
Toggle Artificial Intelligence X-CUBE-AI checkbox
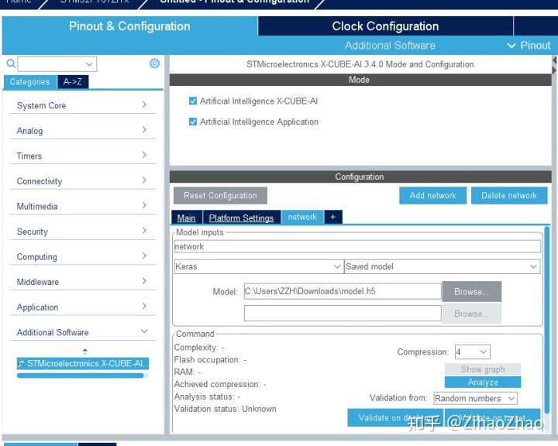coord(193,101)
